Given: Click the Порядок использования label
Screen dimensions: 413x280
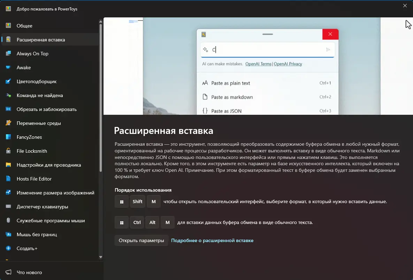Looking at the screenshot, I should coord(143,190).
